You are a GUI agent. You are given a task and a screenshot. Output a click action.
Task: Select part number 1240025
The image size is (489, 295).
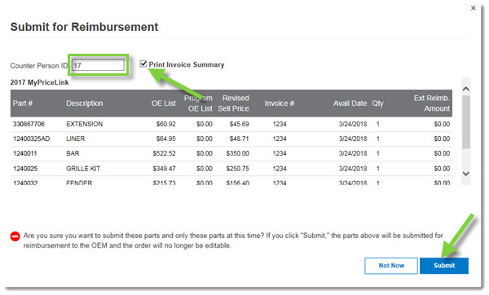[25, 169]
